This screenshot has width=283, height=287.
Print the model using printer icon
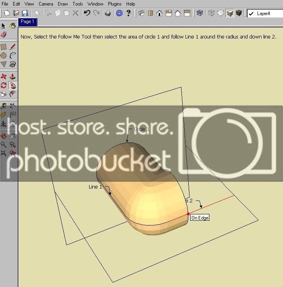point(108,13)
